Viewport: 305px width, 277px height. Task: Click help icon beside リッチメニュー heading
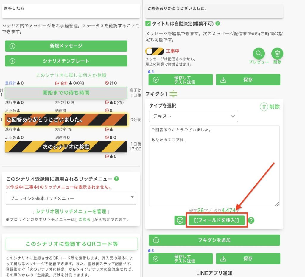click(117, 179)
